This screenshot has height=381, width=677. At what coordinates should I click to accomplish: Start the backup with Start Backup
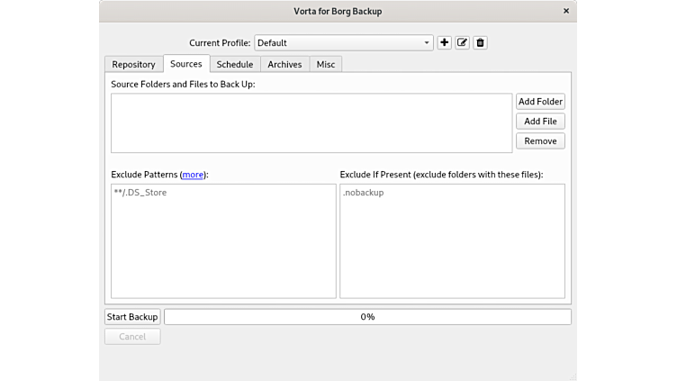click(132, 317)
